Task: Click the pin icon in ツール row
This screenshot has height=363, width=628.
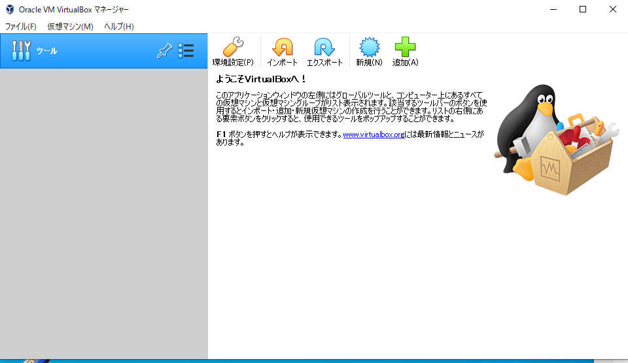Action: tap(164, 51)
